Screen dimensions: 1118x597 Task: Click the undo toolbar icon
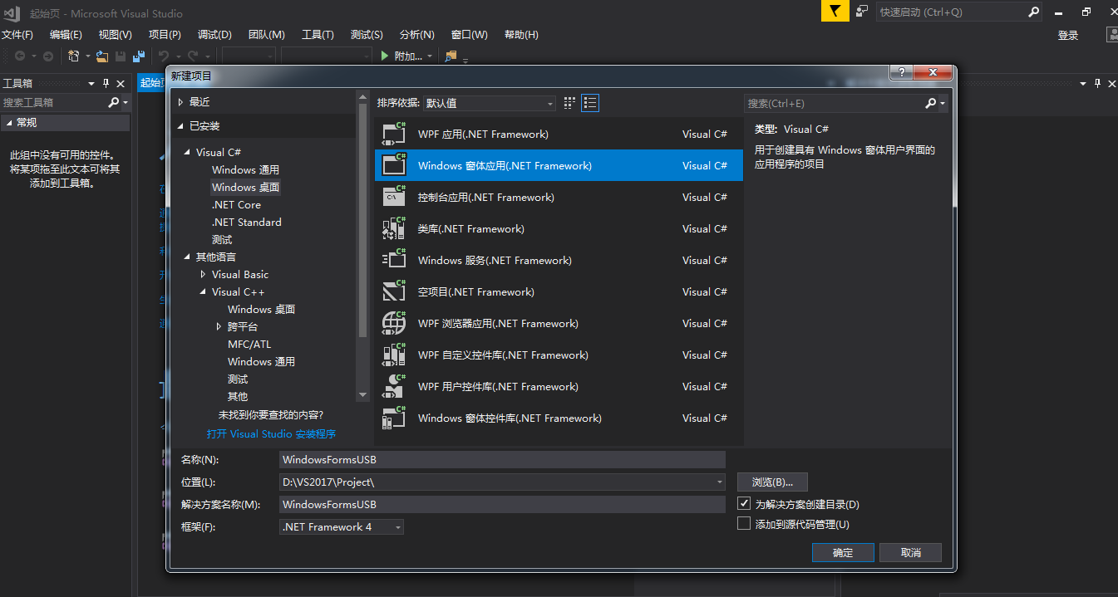tap(165, 56)
